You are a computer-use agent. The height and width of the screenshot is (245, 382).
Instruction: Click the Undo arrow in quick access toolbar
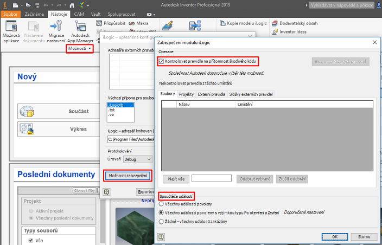pyautogui.click(x=46, y=5)
